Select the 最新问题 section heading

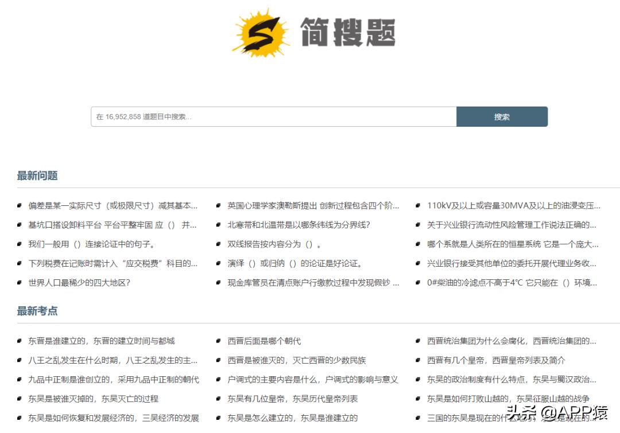(36, 176)
